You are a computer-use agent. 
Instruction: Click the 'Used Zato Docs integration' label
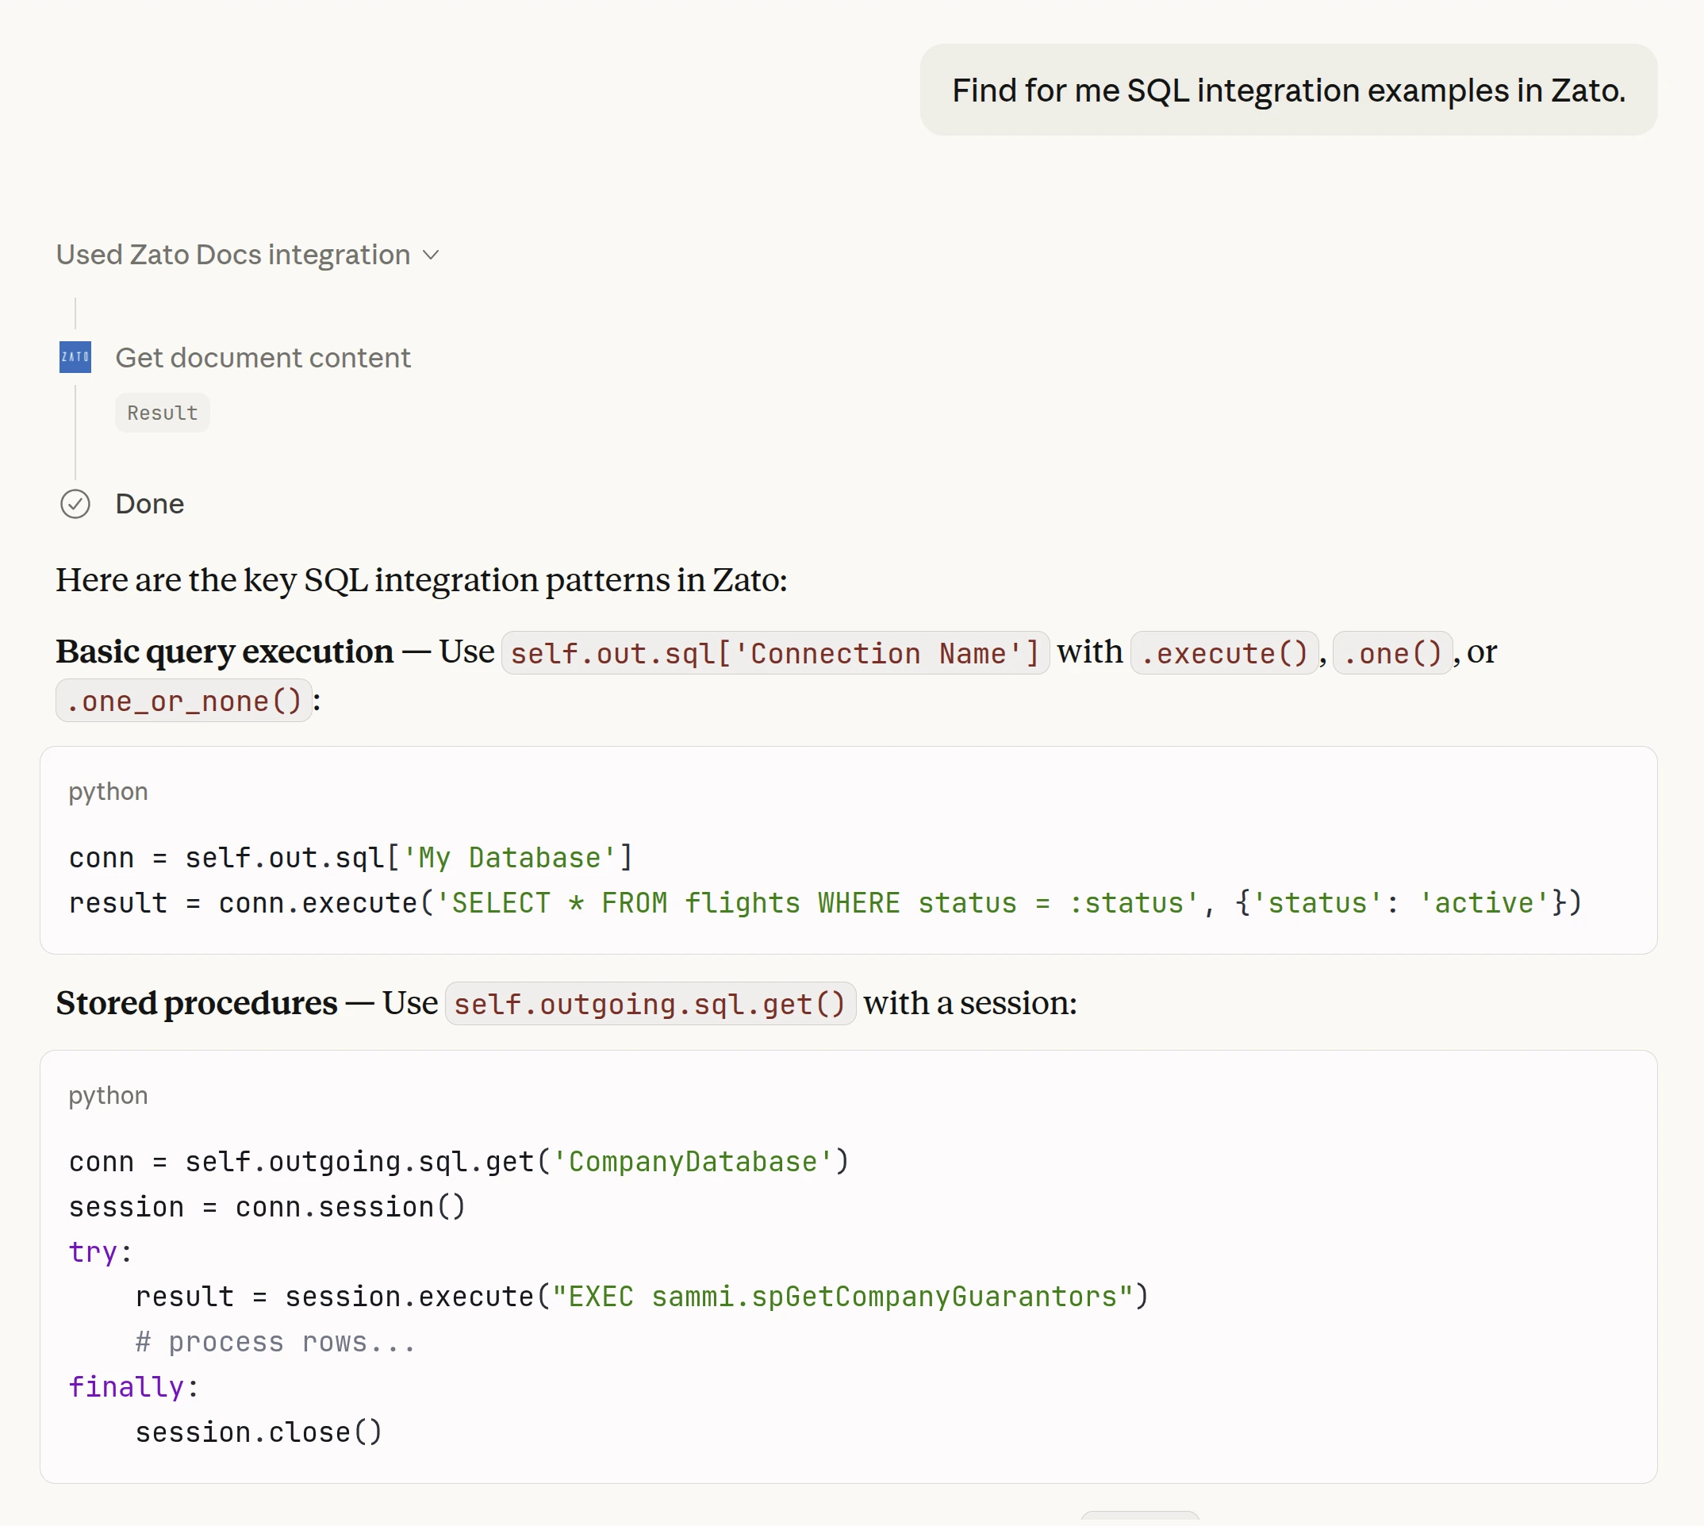233,255
